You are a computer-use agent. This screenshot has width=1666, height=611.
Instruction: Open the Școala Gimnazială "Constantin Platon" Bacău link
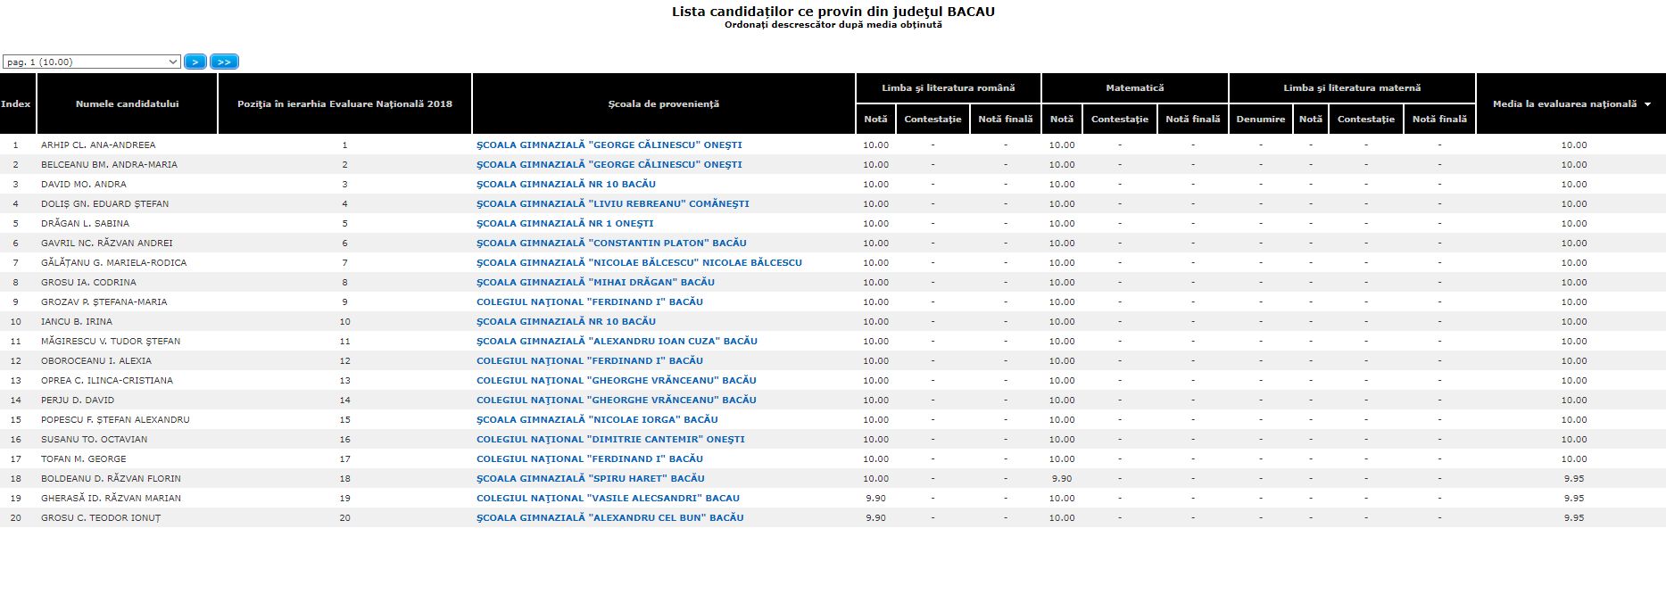click(x=611, y=244)
